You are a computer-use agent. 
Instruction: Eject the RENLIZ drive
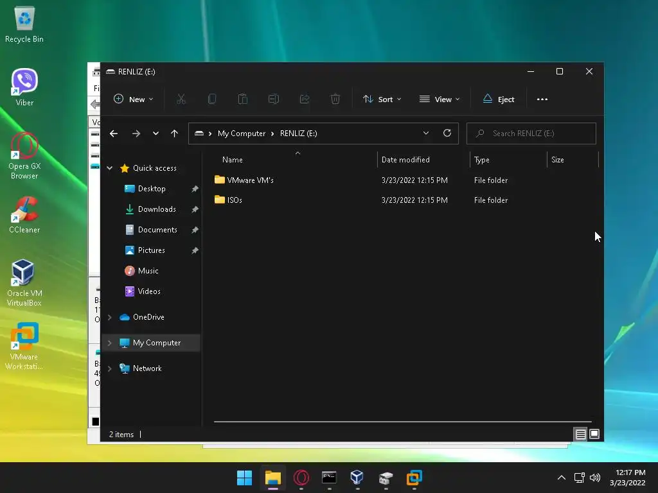499,99
